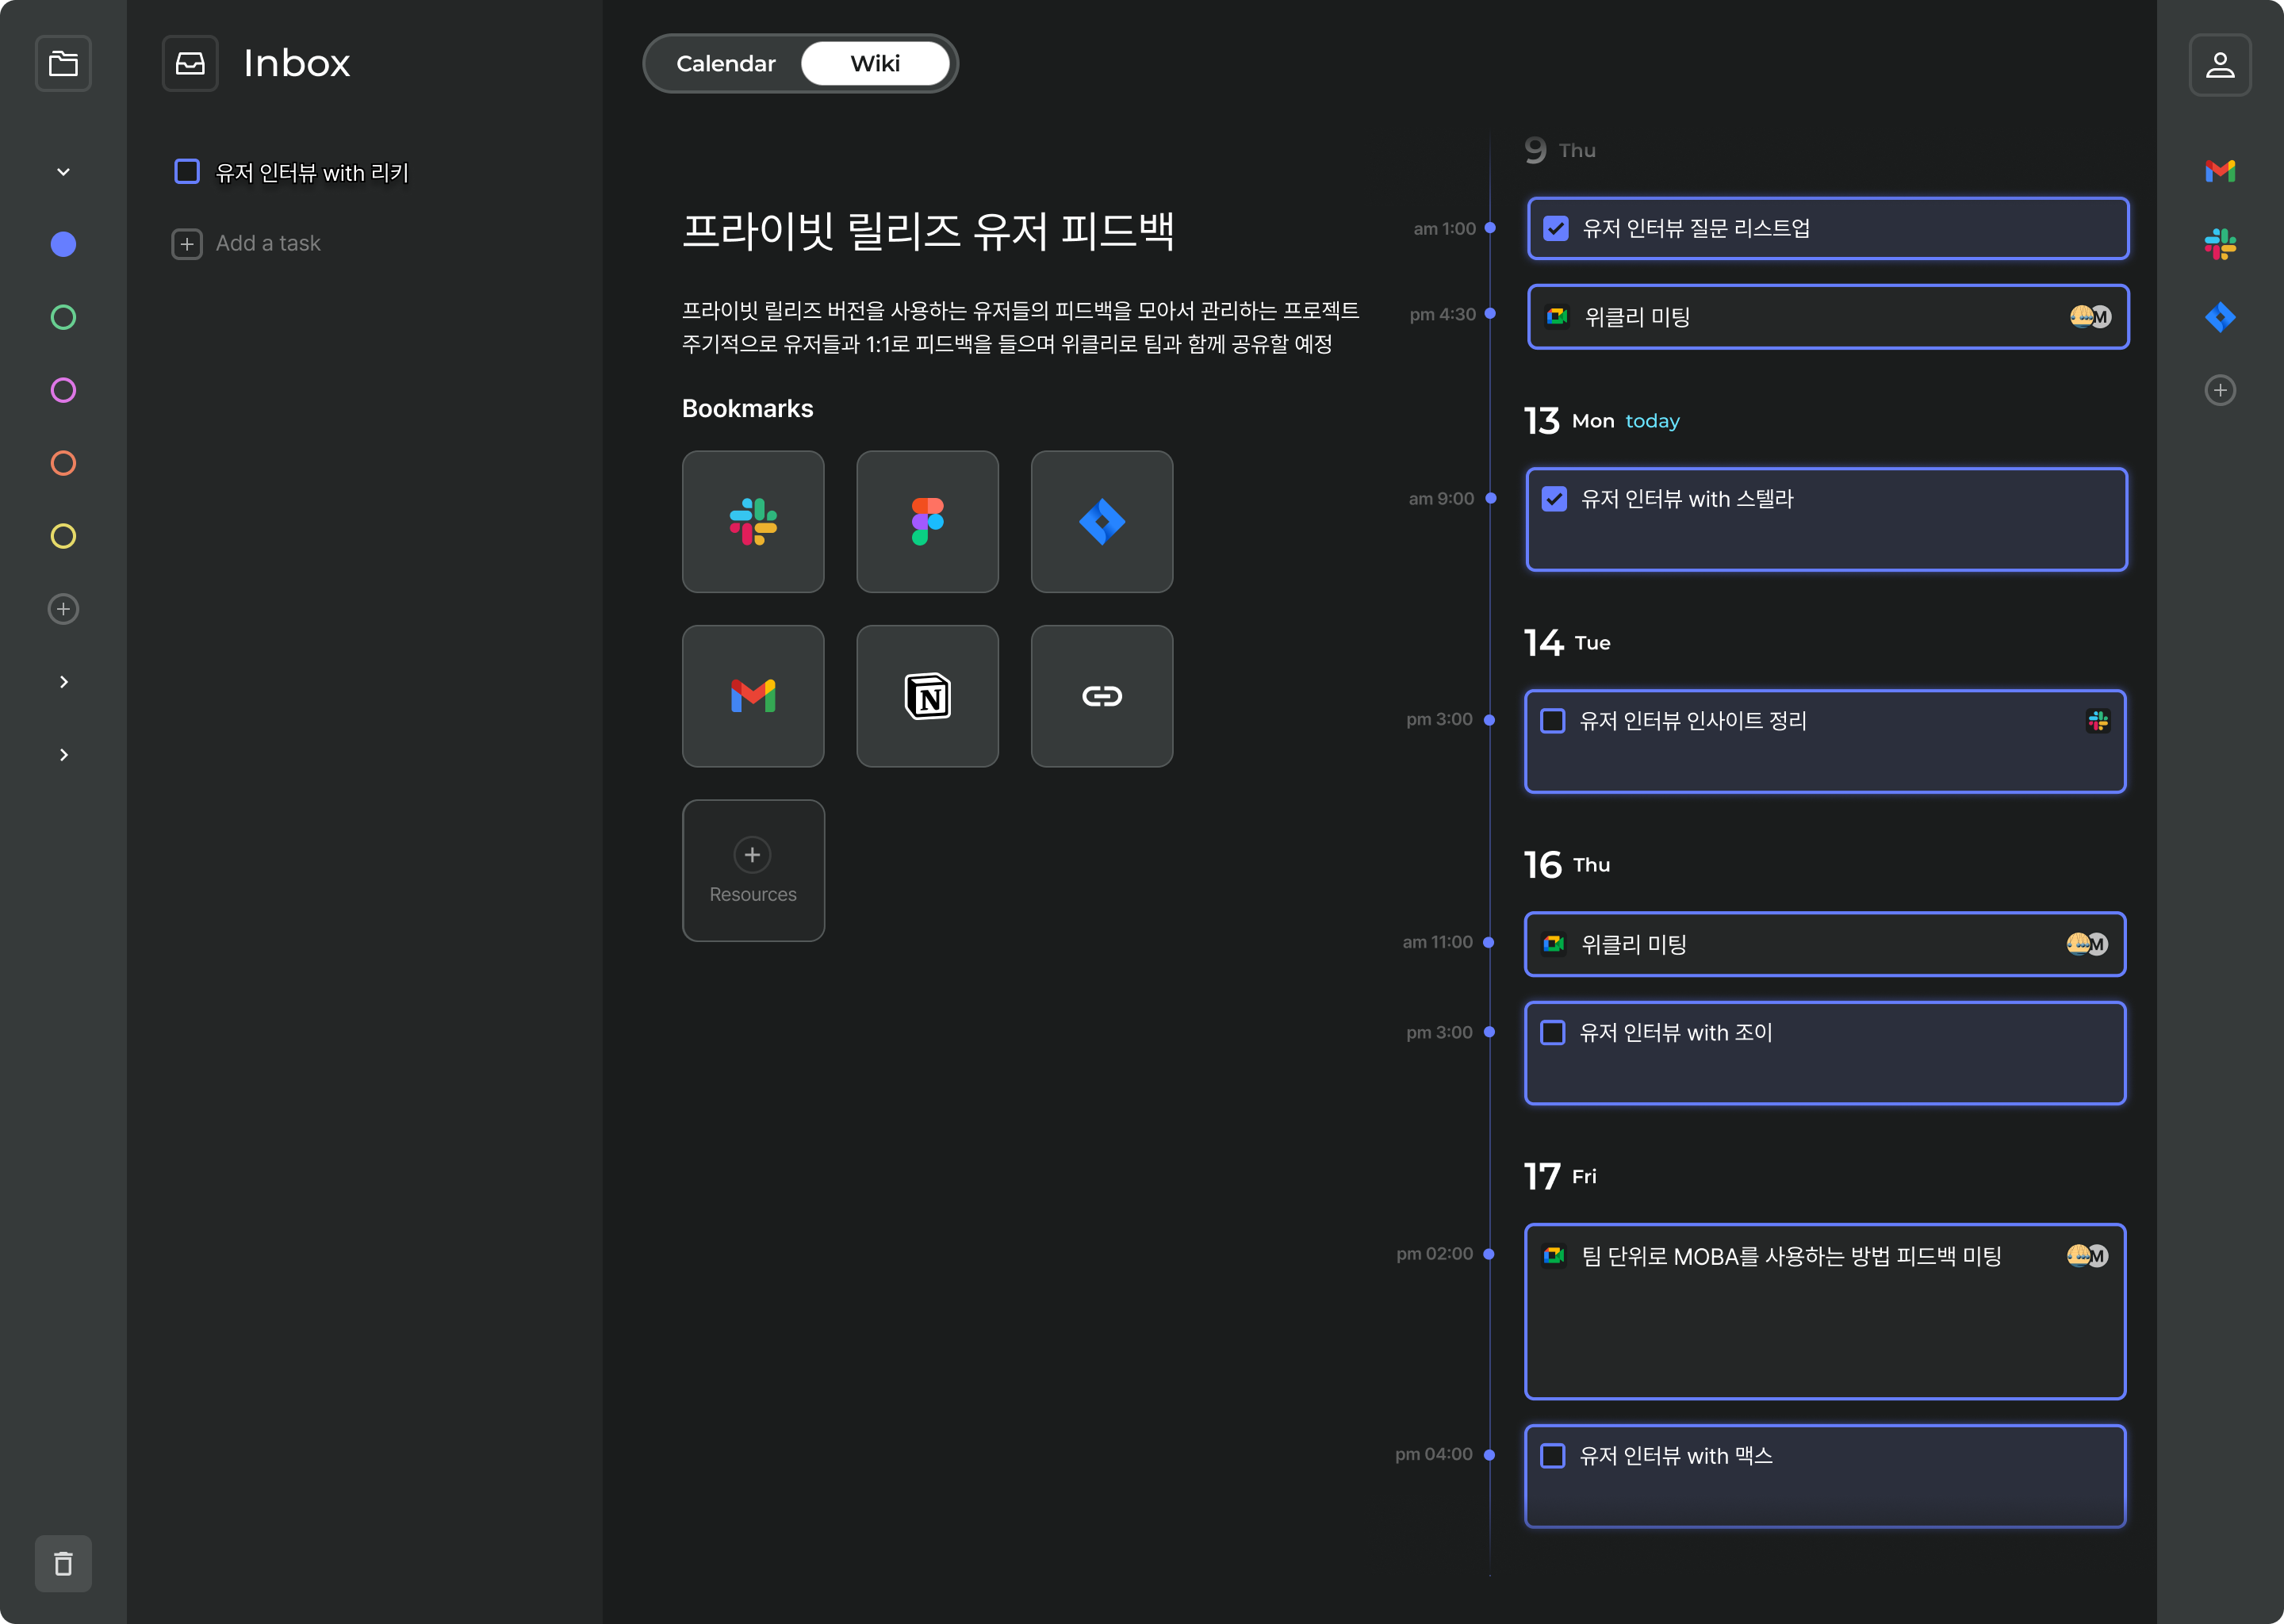Viewport: 2284px width, 1624px height.
Task: Expand the upper sidebar chevron
Action: click(63, 681)
